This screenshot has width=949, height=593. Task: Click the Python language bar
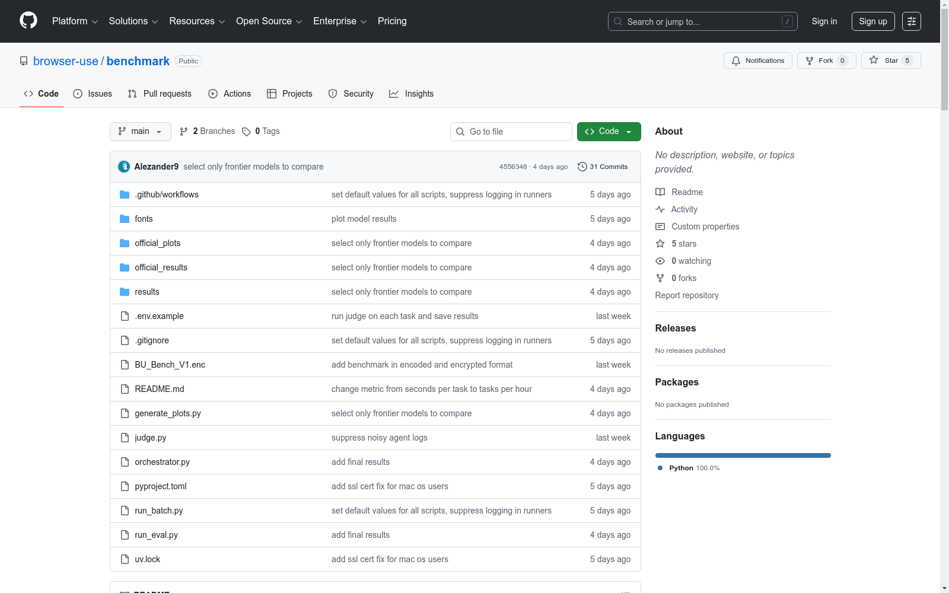pyautogui.click(x=743, y=455)
